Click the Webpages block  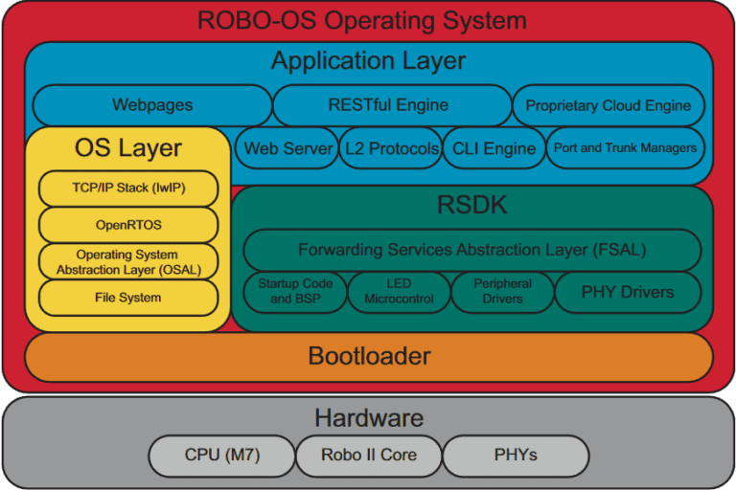[x=152, y=105]
